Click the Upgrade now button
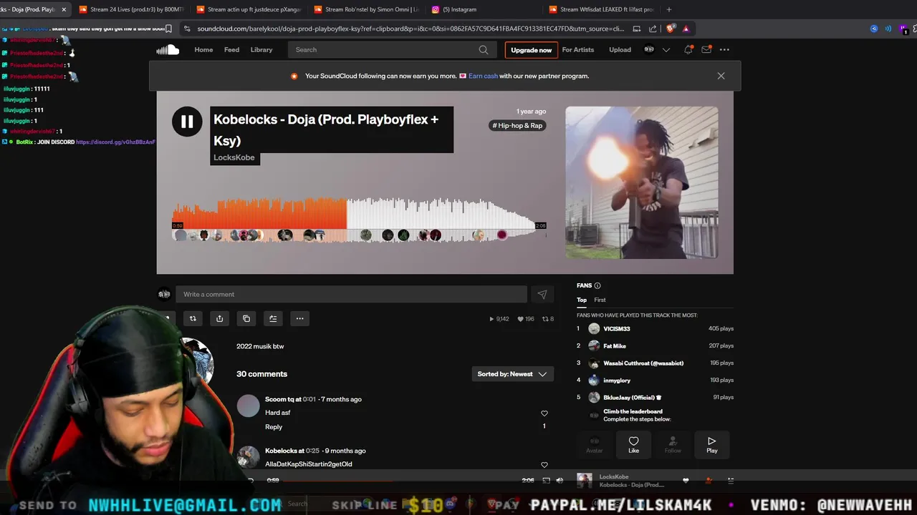Screen dimensions: 917x515 click(x=531, y=50)
